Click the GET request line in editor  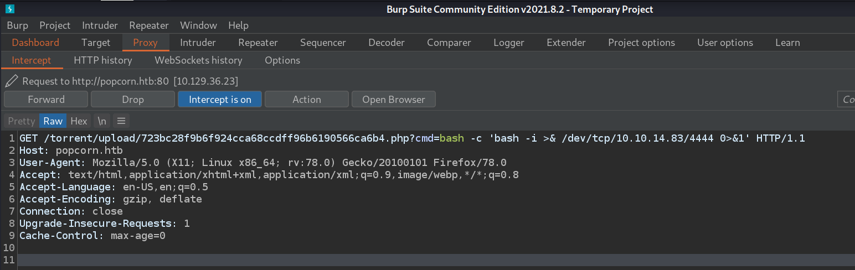(412, 138)
